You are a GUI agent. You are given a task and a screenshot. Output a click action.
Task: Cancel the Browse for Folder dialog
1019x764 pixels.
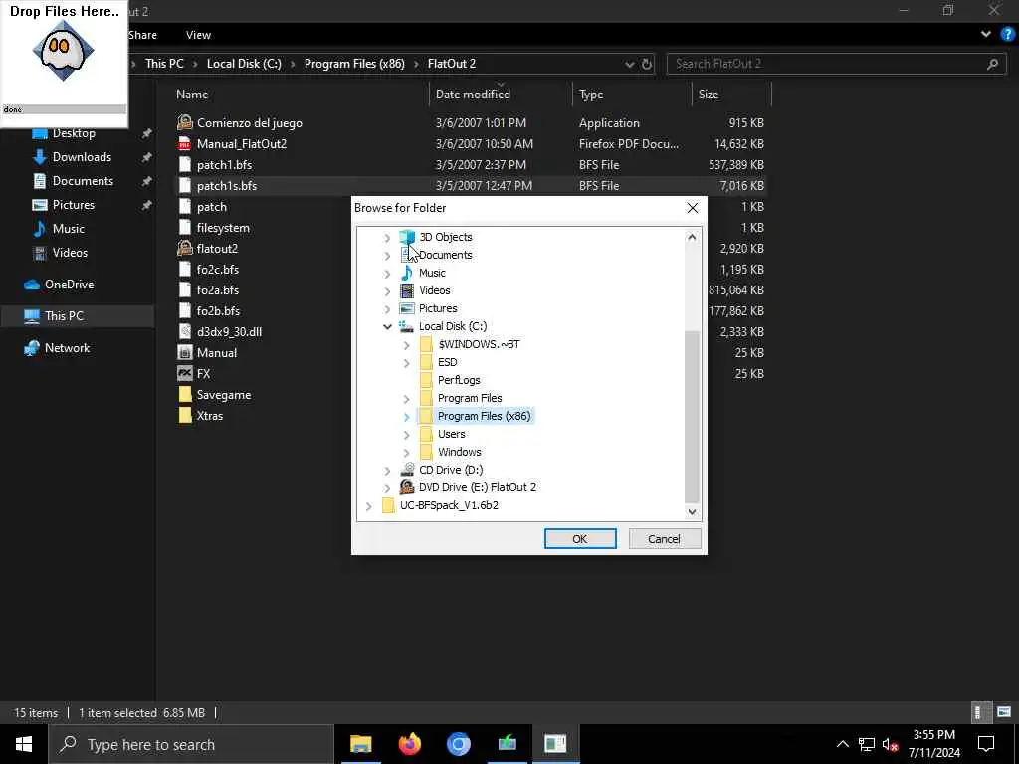(x=664, y=538)
